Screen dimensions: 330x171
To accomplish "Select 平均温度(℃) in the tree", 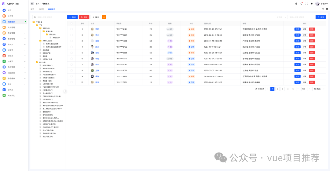I will [x=47, y=71].
